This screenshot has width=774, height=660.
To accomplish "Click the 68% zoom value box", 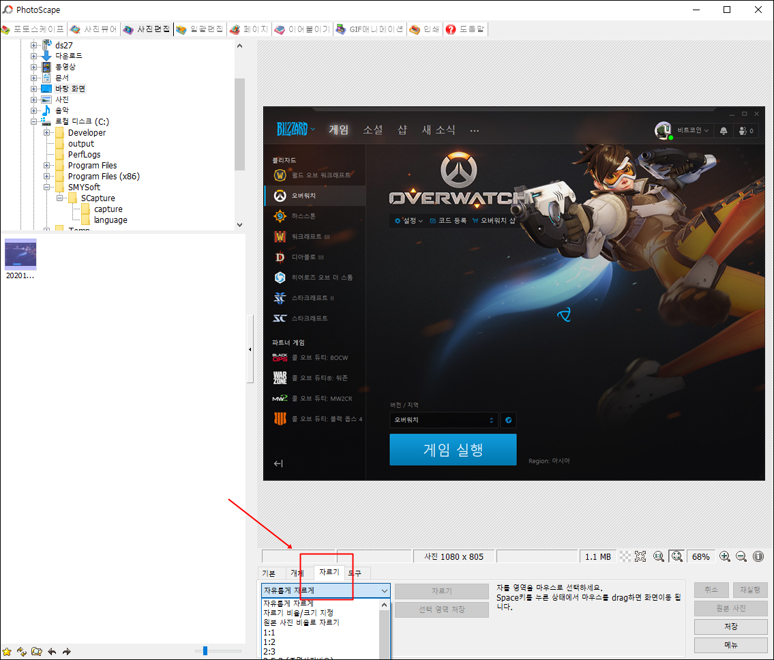I will pos(701,557).
